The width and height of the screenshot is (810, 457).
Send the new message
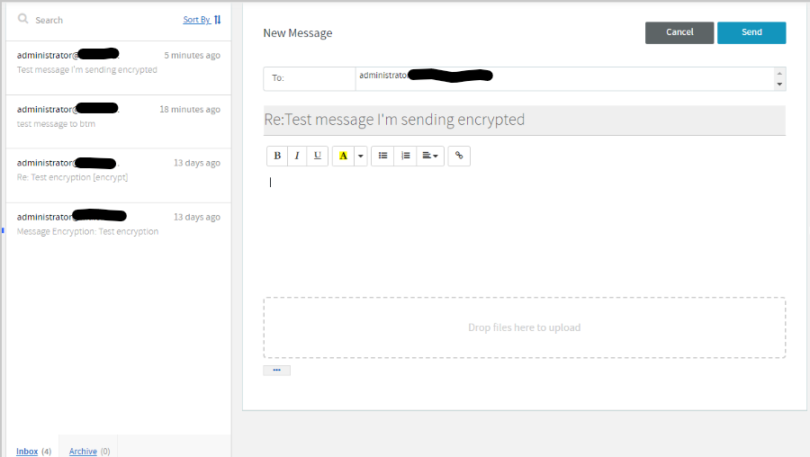tap(751, 32)
